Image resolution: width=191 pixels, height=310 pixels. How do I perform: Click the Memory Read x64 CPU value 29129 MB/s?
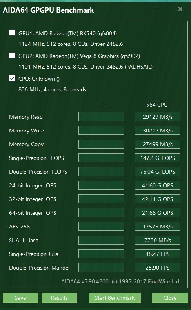[158, 117]
